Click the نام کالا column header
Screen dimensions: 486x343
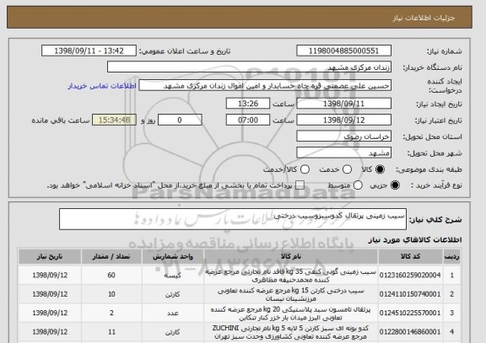tap(291, 257)
